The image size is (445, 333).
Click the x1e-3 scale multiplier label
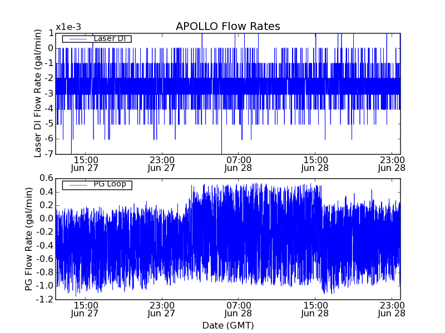pyautogui.click(x=68, y=27)
